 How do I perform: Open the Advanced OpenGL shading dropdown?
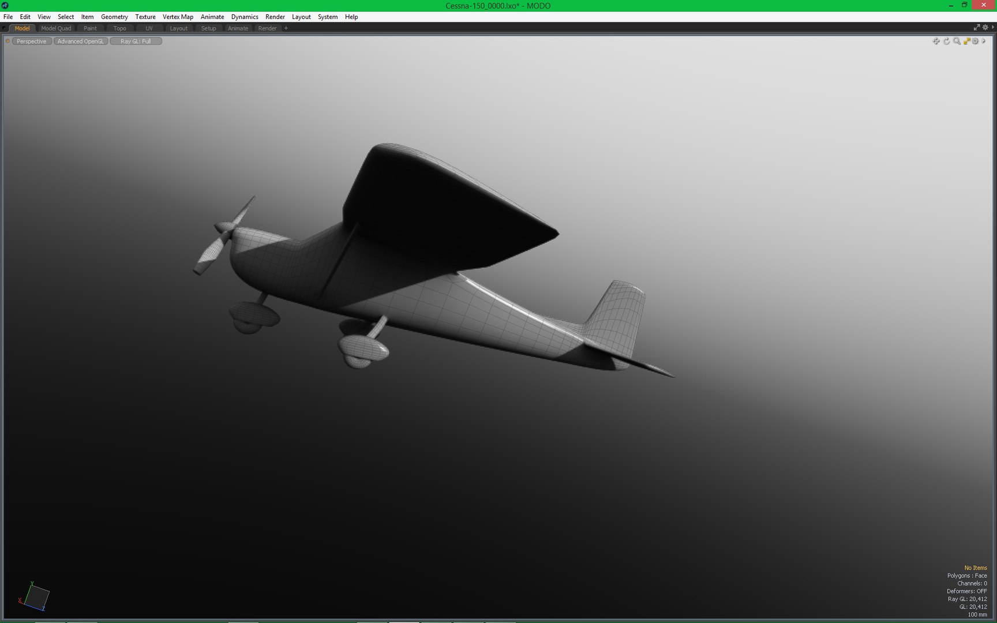(x=81, y=41)
